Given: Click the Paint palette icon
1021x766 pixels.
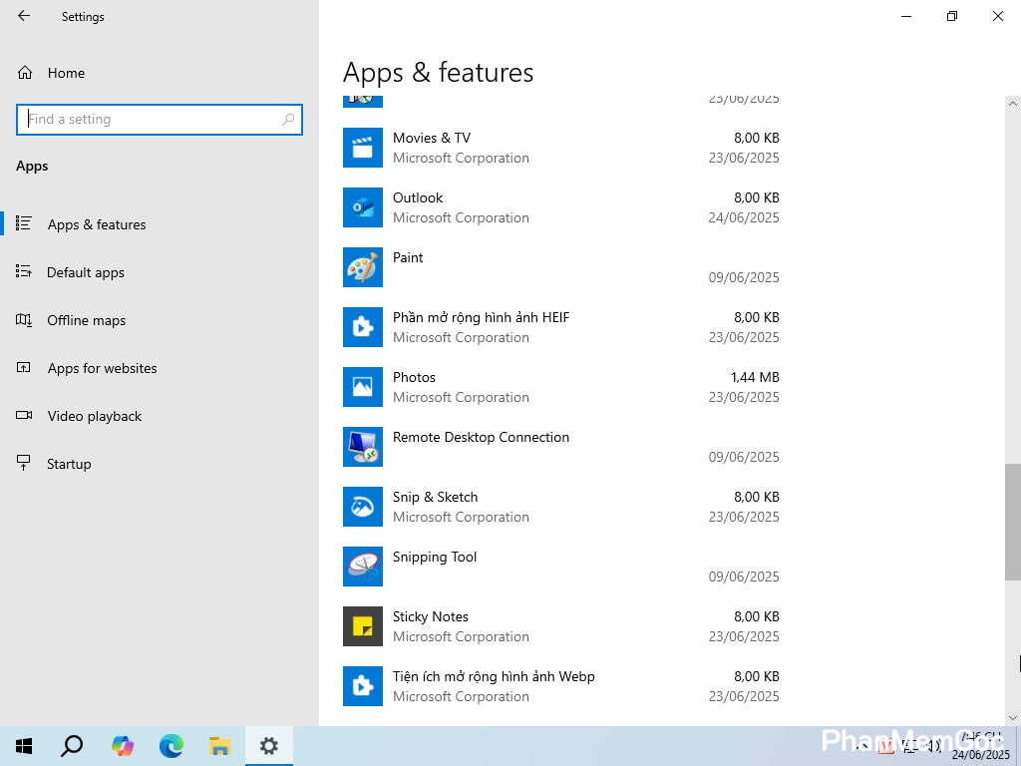Looking at the screenshot, I should point(363,267).
